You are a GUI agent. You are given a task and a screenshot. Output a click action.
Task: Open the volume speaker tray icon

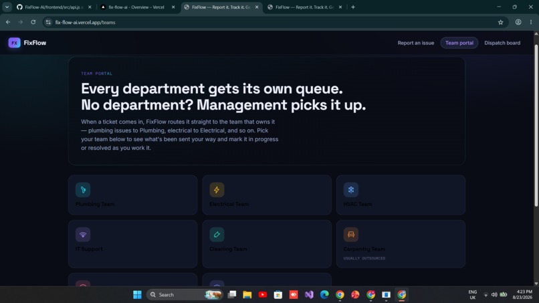pos(494,295)
